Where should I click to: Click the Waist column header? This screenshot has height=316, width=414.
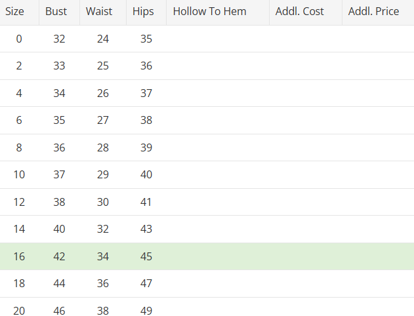click(99, 12)
